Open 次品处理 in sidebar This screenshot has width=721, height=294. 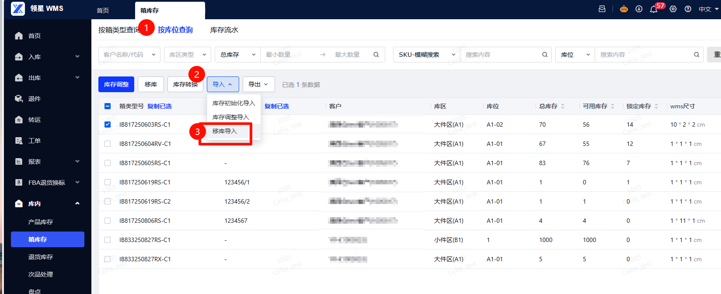click(41, 274)
